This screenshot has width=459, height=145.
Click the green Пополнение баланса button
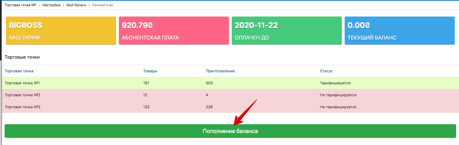coord(230,131)
